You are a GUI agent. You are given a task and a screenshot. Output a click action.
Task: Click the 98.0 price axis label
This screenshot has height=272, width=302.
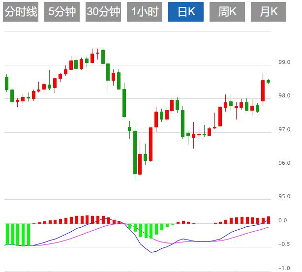[283, 96]
